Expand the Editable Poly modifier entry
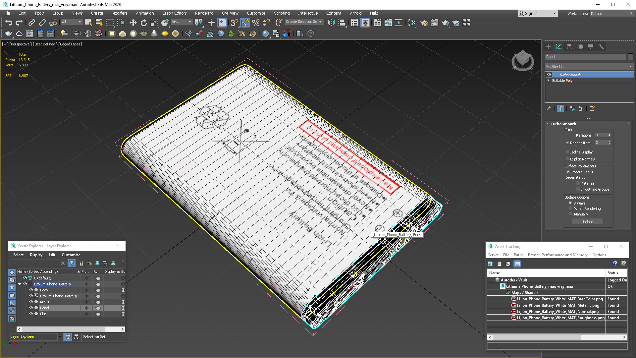Screen dimensions: 636x358 pyautogui.click(x=549, y=81)
